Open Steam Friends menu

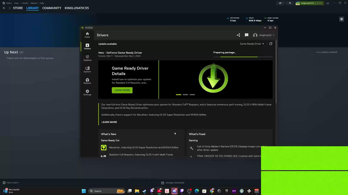pos(25,3)
